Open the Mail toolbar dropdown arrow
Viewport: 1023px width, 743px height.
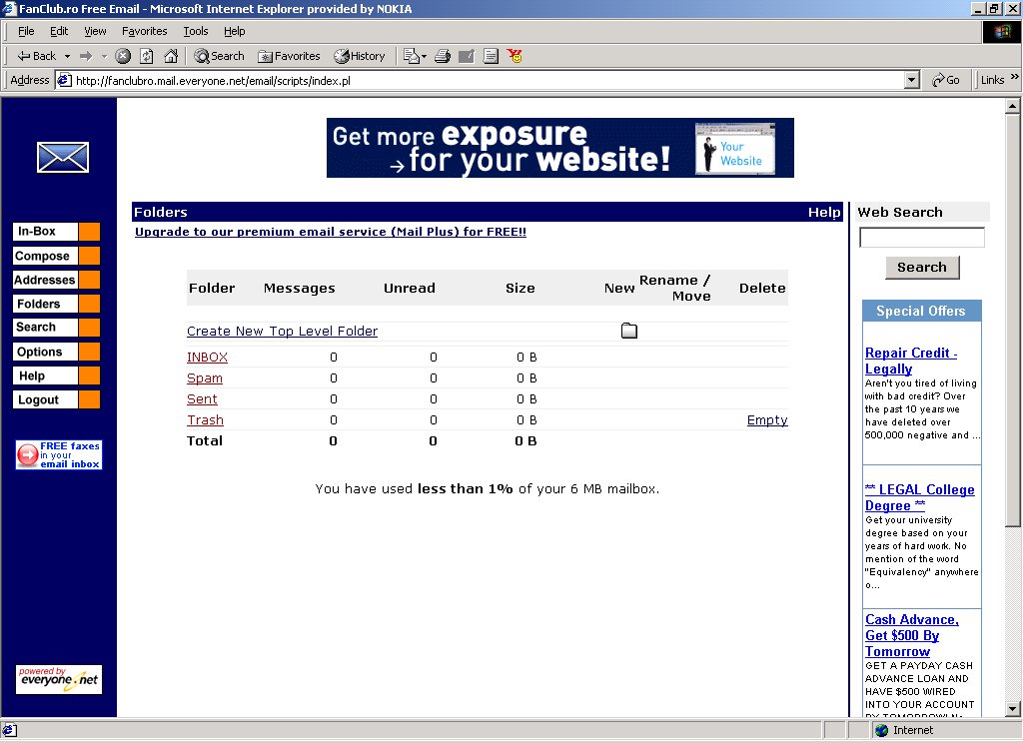click(424, 56)
